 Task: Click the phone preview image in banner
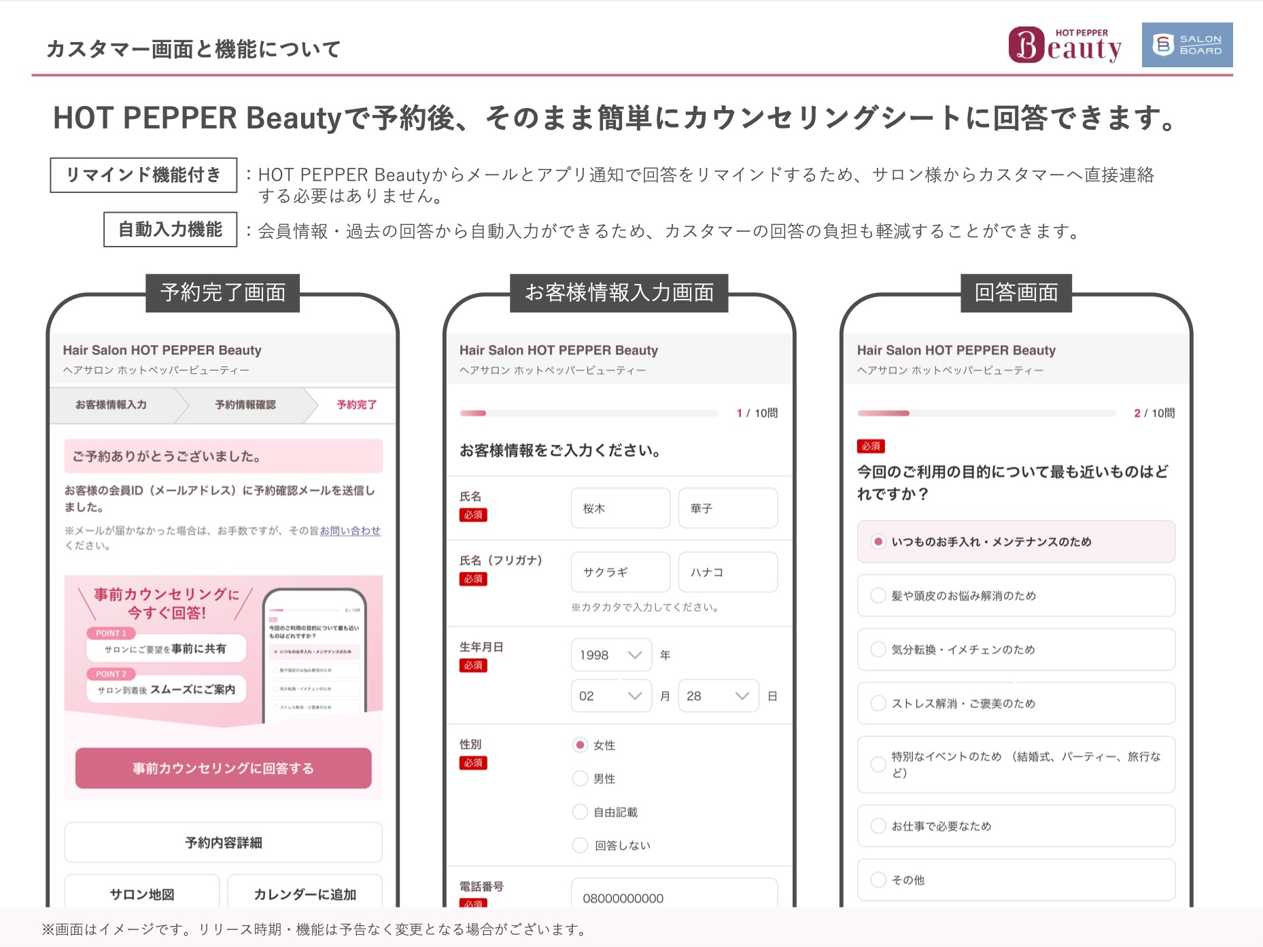[314, 652]
